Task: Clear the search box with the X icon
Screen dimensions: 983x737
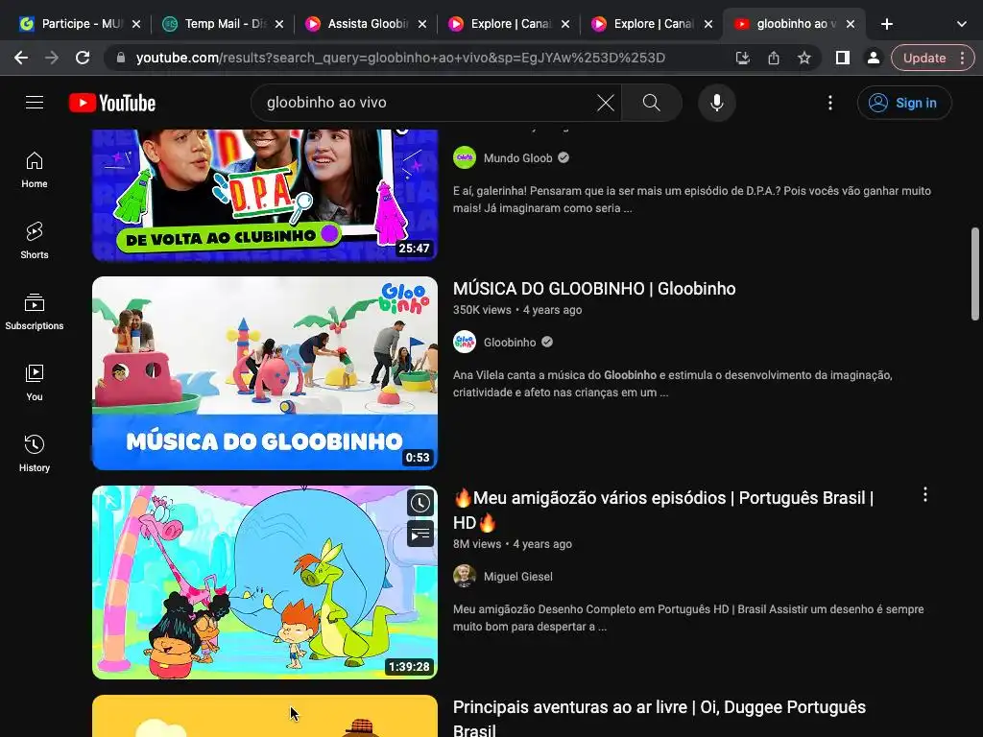Action: coord(605,103)
